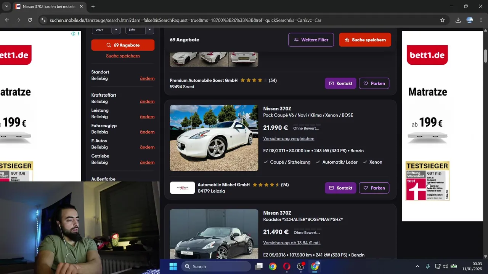
Task: Open the black Nissan 370Z Roadster photo
Action: [x=214, y=234]
